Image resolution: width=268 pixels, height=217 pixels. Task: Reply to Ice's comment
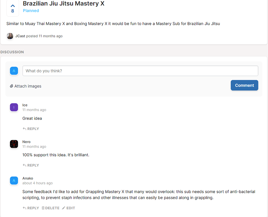coord(31,129)
